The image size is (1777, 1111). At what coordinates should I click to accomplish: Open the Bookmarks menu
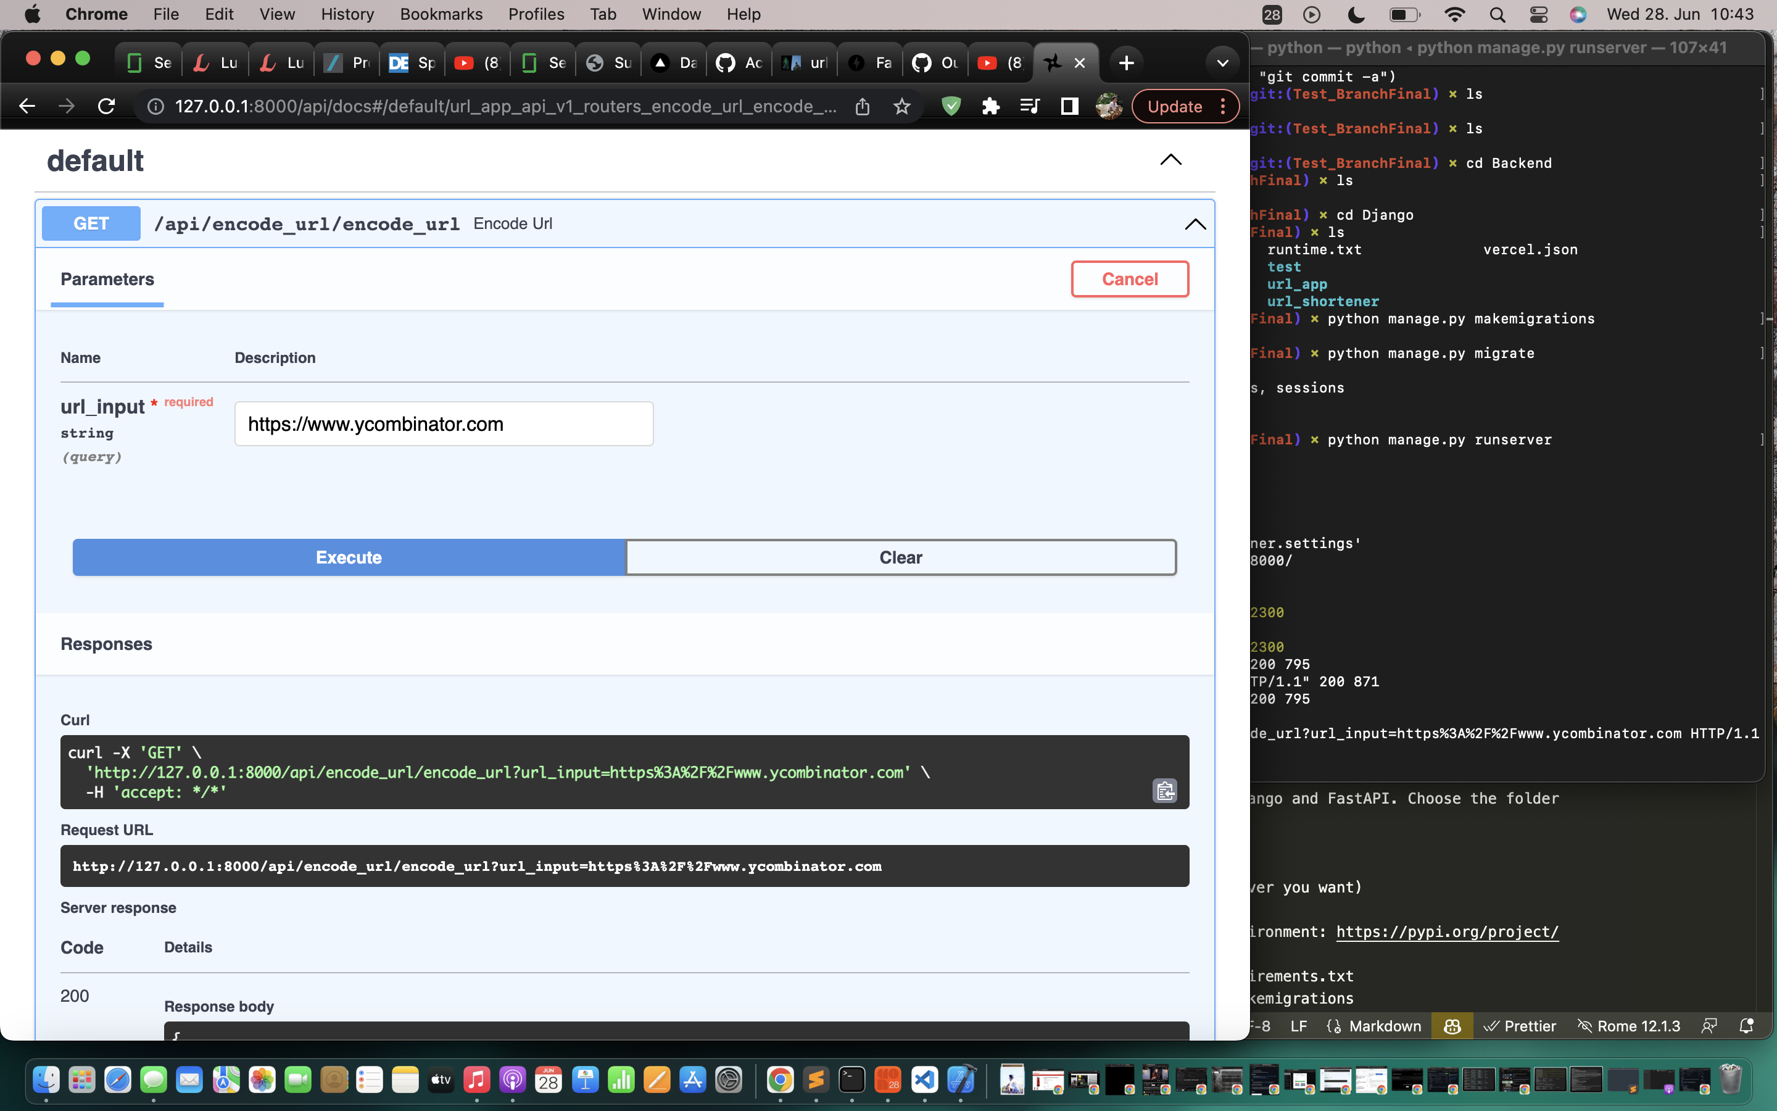point(441,15)
